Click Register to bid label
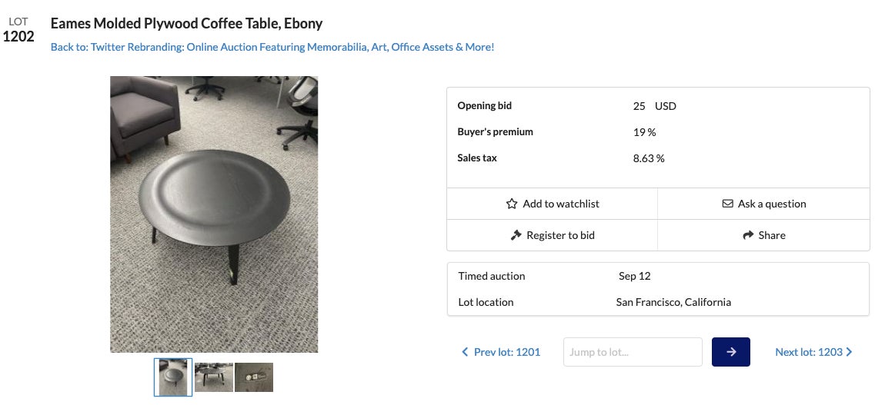This screenshot has width=875, height=405. (560, 235)
